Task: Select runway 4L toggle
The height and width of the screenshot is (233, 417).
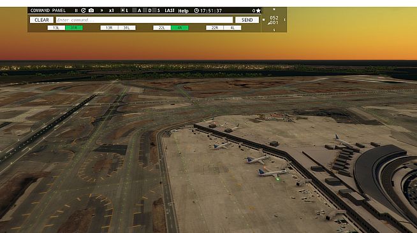Action: tap(233, 27)
